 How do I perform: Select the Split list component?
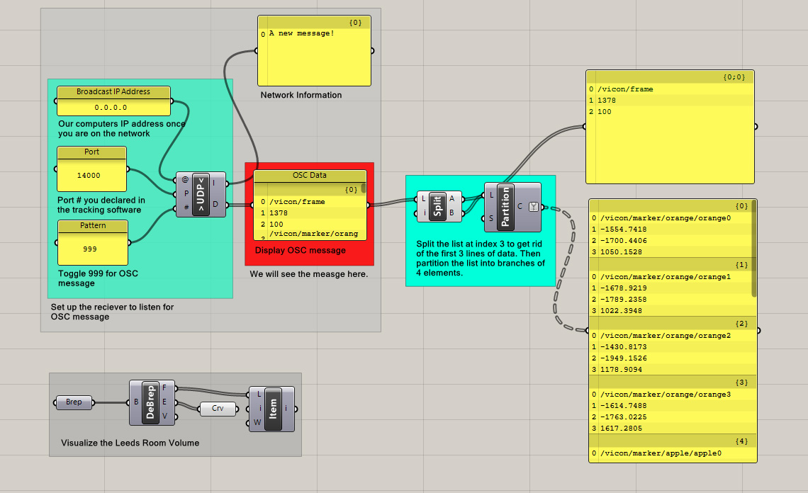tap(439, 204)
